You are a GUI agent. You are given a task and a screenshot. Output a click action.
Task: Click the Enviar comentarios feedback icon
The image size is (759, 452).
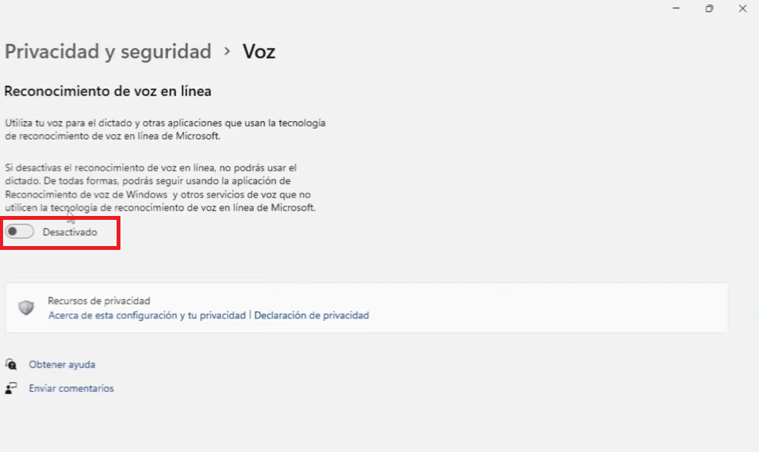11,388
